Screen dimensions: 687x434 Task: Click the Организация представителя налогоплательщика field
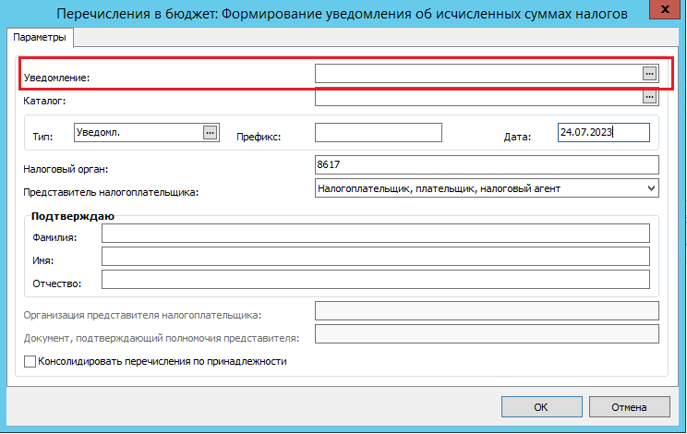click(486, 310)
